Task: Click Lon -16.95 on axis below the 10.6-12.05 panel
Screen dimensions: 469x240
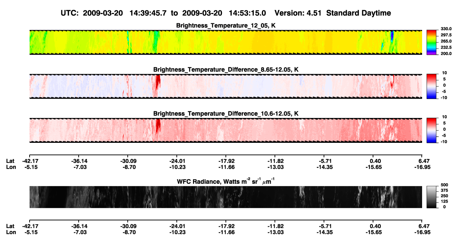Action: (x=422, y=167)
